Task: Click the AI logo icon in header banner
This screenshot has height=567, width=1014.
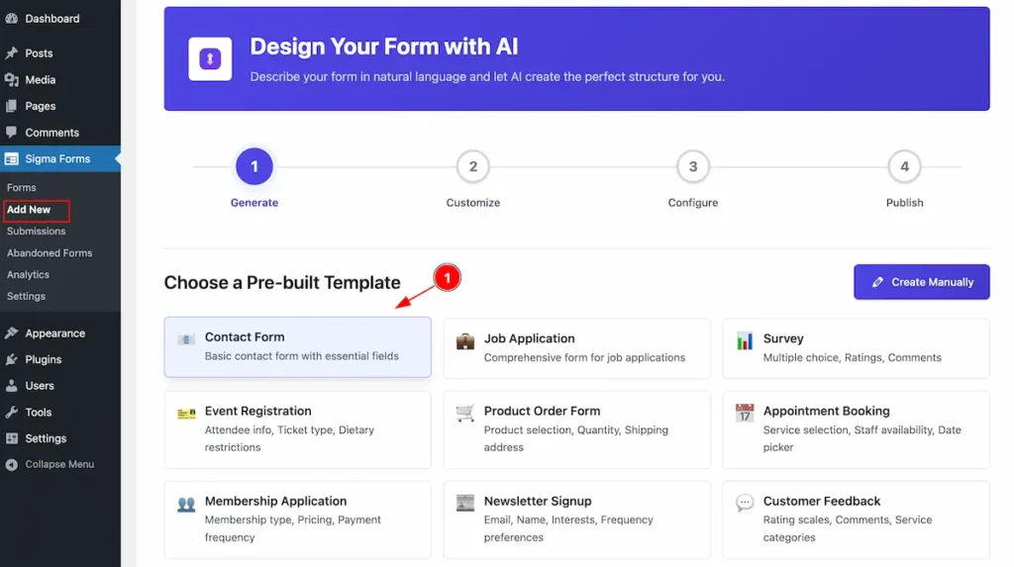Action: coord(210,58)
